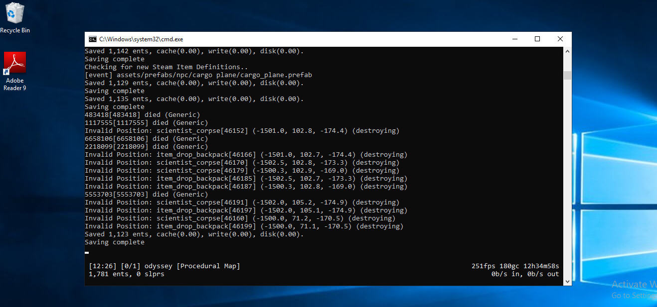Click the console scrollbar thumb
Image resolution: width=657 pixels, height=307 pixels.
click(567, 75)
